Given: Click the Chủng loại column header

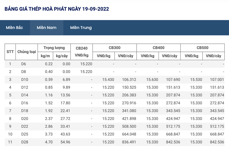Looking at the screenshot, I should [26, 52].
